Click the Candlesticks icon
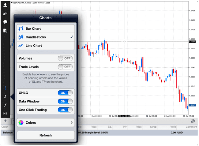This screenshot has height=146, width=199. point(21,37)
